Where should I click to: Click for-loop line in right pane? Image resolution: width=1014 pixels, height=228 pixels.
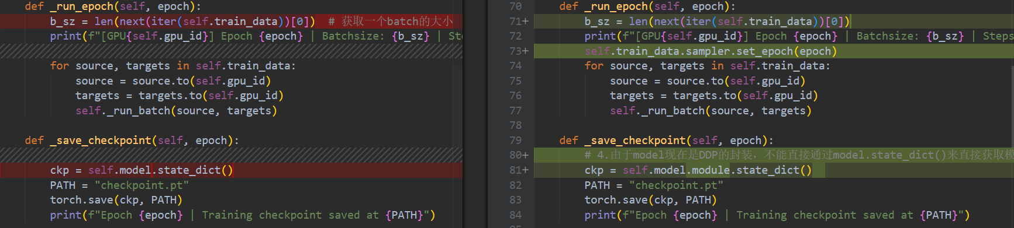(708, 66)
